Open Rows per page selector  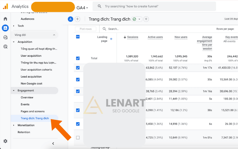(225, 29)
